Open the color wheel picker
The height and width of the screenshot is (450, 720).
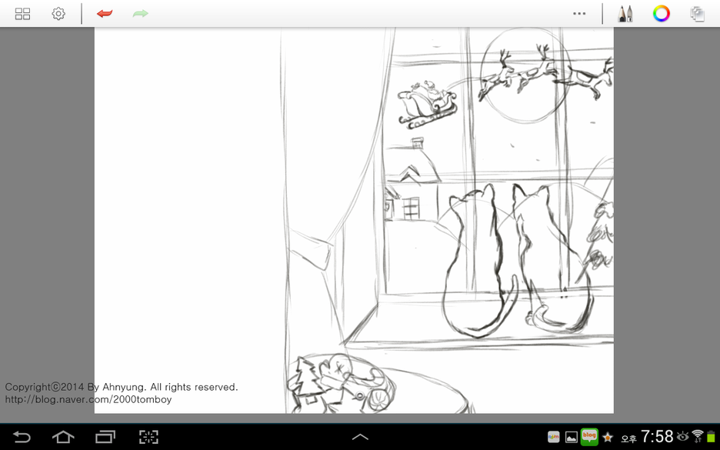tap(662, 14)
